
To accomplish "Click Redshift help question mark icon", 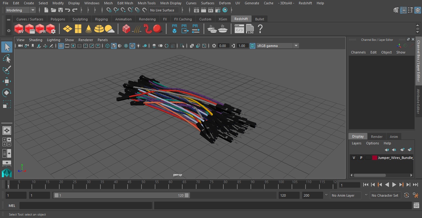I will [260, 29].
